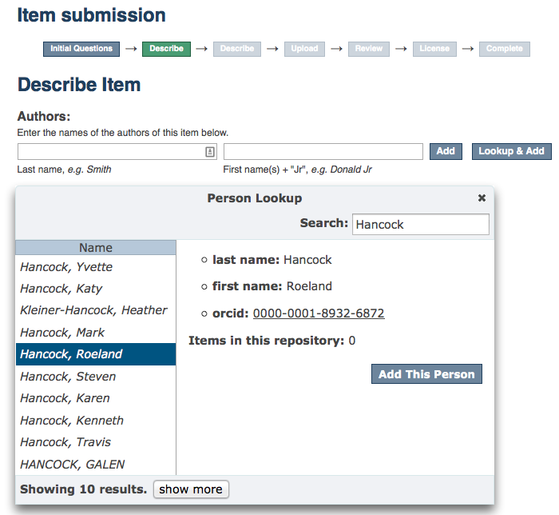Select Kleiner-Hancock, Heather entry
559x515 pixels.
point(93,310)
